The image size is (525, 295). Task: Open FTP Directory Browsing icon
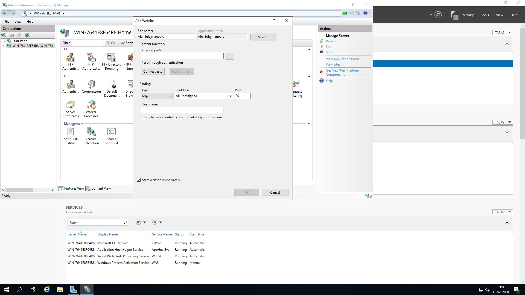112,61
